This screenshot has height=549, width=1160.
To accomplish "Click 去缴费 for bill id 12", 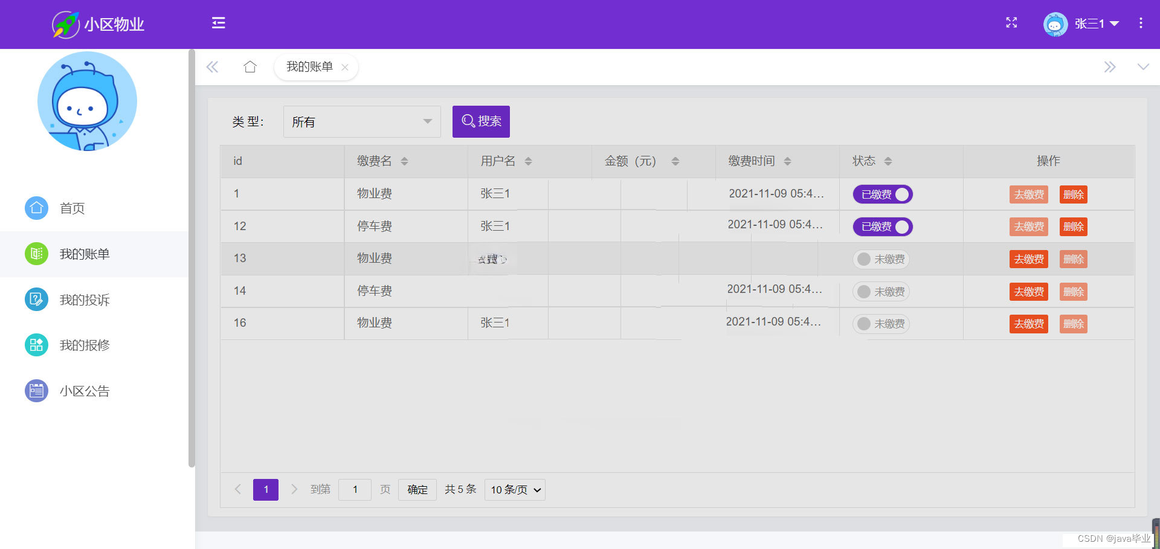I will click(x=1029, y=226).
